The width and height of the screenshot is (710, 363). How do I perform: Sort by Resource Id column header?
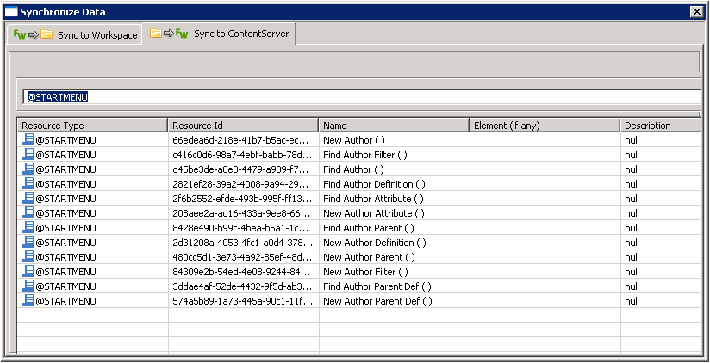(x=243, y=126)
